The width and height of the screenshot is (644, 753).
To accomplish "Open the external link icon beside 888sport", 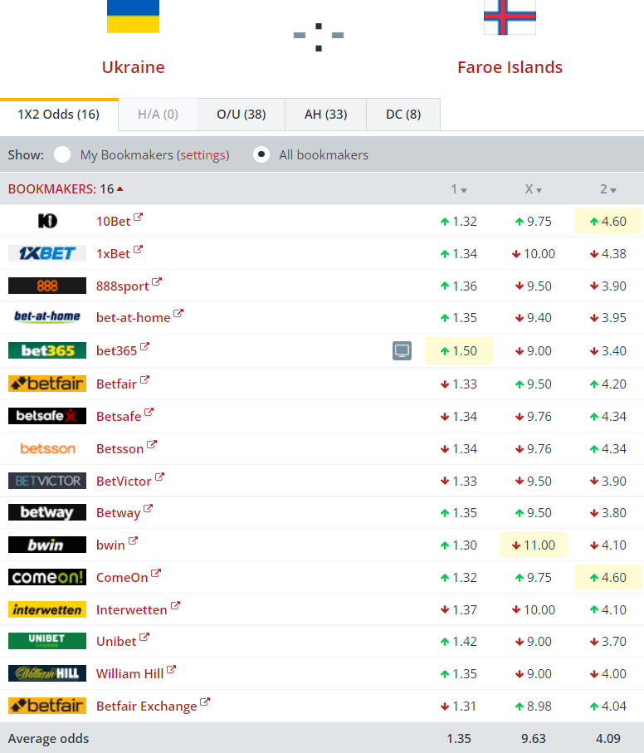I will click(157, 283).
